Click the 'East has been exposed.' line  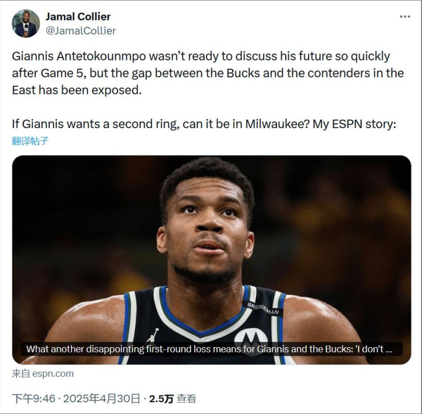click(x=77, y=90)
